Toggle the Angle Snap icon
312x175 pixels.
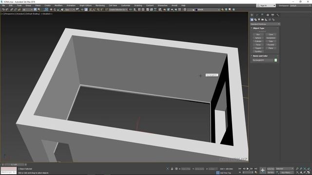(x=94, y=10)
